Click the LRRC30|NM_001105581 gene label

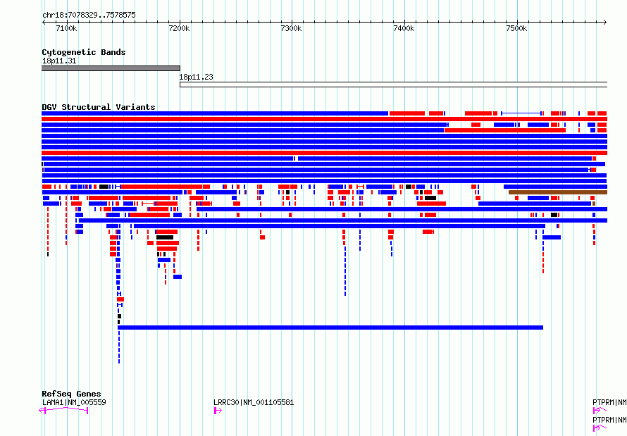pyautogui.click(x=254, y=402)
